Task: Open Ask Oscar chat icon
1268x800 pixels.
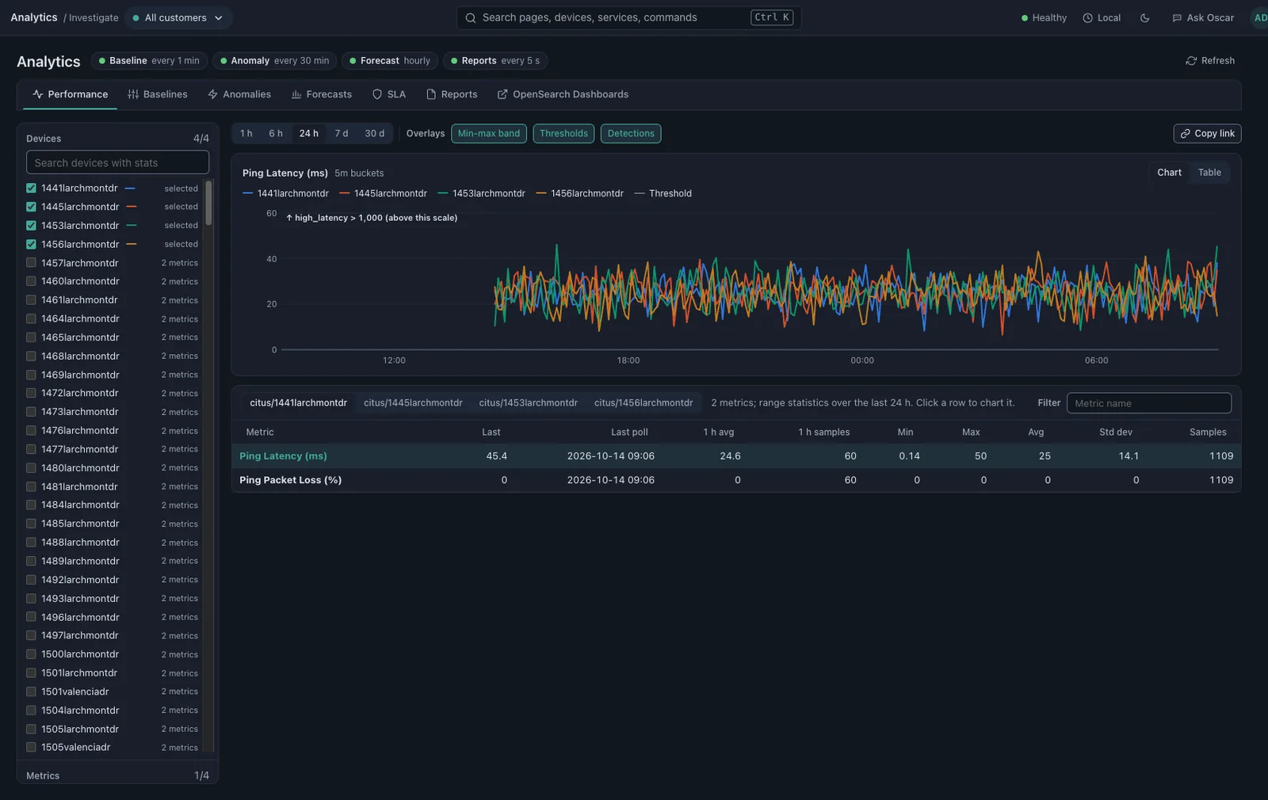Action: [1177, 17]
